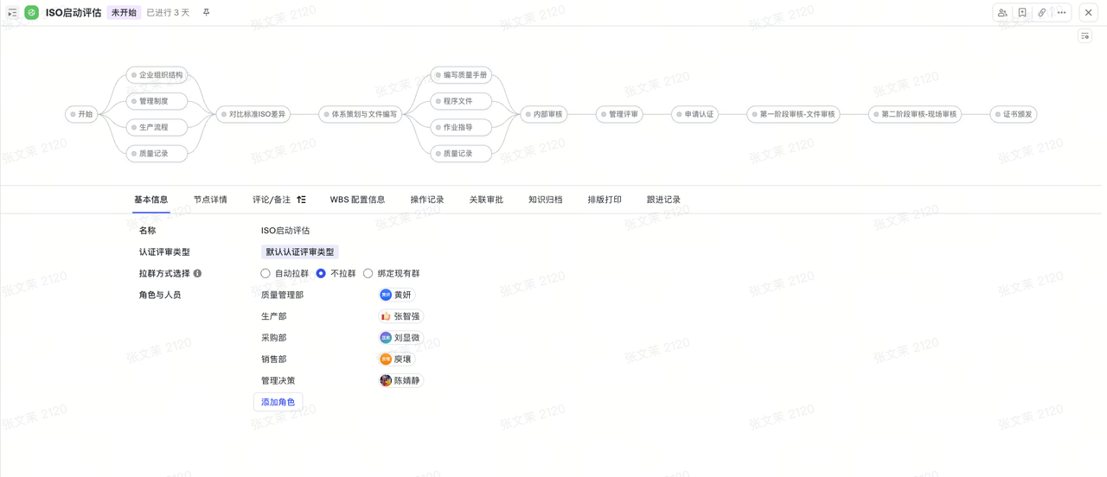Open the 跟进记录 tab

(663, 200)
